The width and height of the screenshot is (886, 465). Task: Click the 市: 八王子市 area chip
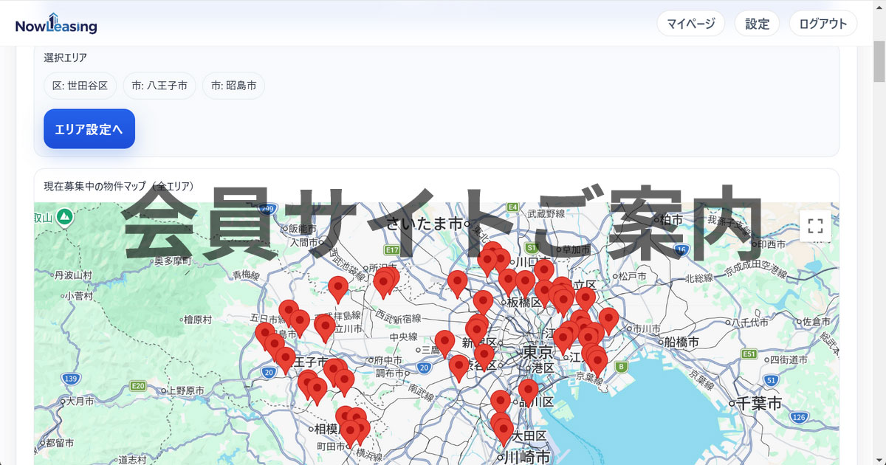coord(159,86)
